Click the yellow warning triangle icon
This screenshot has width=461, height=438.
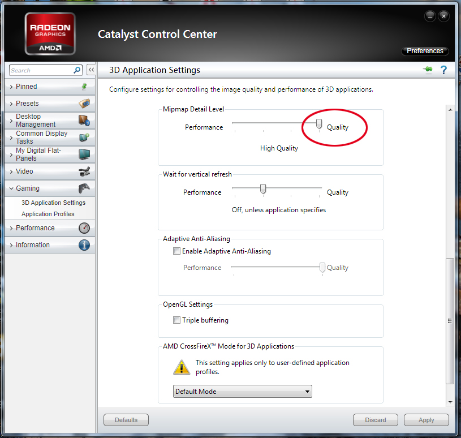182,367
